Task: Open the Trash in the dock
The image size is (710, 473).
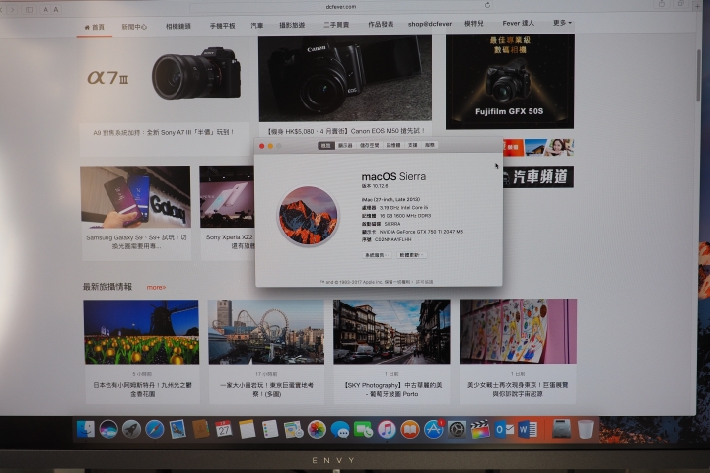Action: 585,429
